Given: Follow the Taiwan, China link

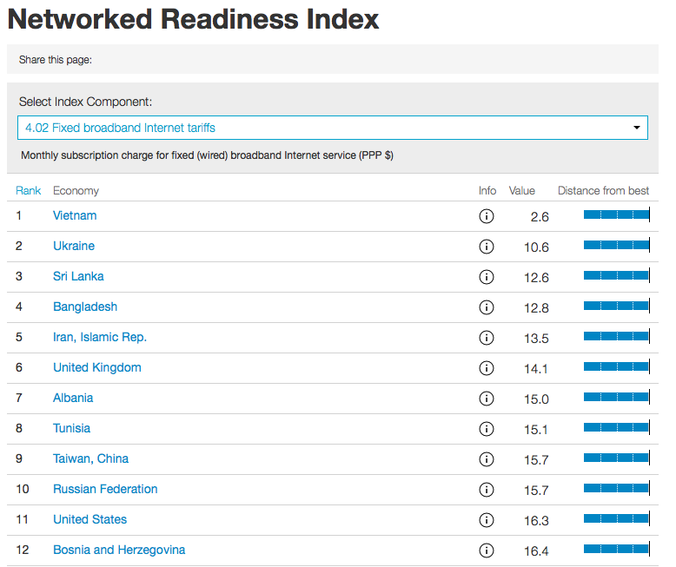Looking at the screenshot, I should (x=90, y=458).
